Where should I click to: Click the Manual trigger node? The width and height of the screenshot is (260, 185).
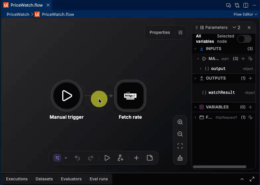point(67,95)
